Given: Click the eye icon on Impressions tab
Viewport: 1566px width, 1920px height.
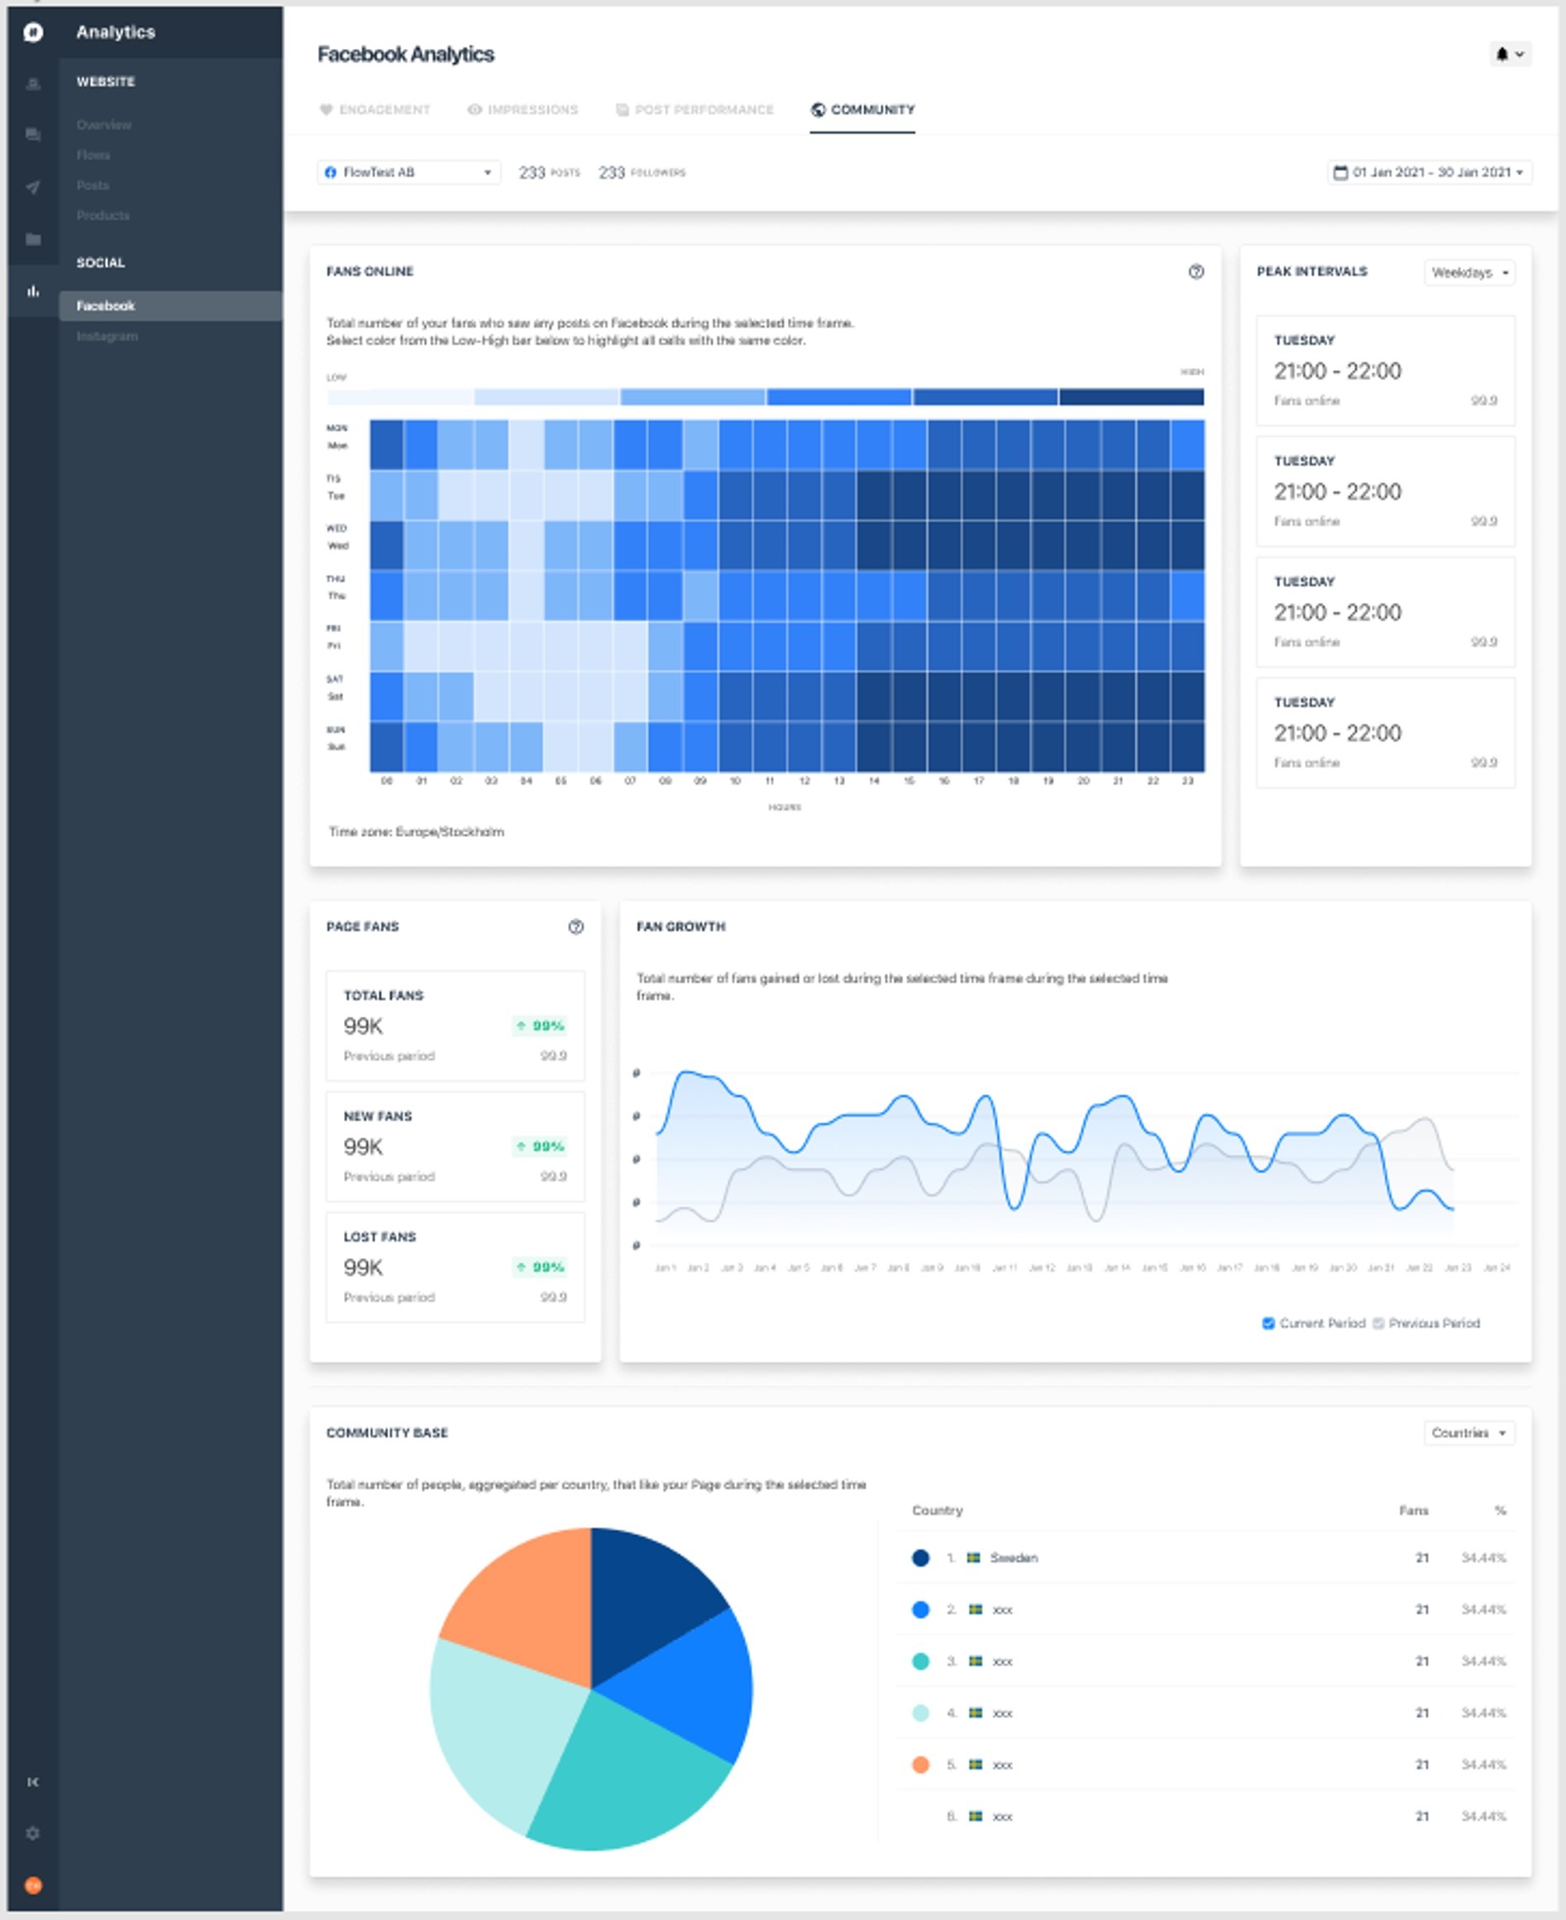Looking at the screenshot, I should [x=475, y=109].
